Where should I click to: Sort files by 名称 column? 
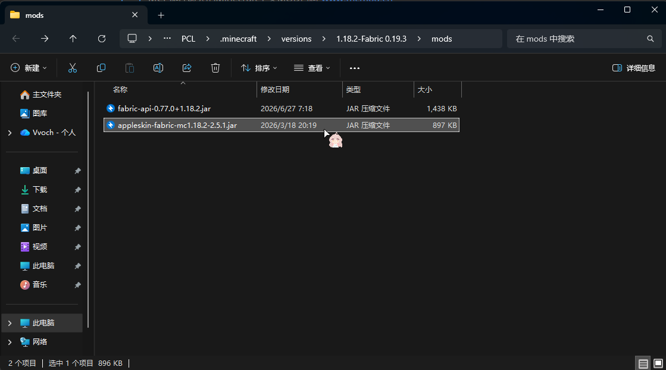pos(120,90)
